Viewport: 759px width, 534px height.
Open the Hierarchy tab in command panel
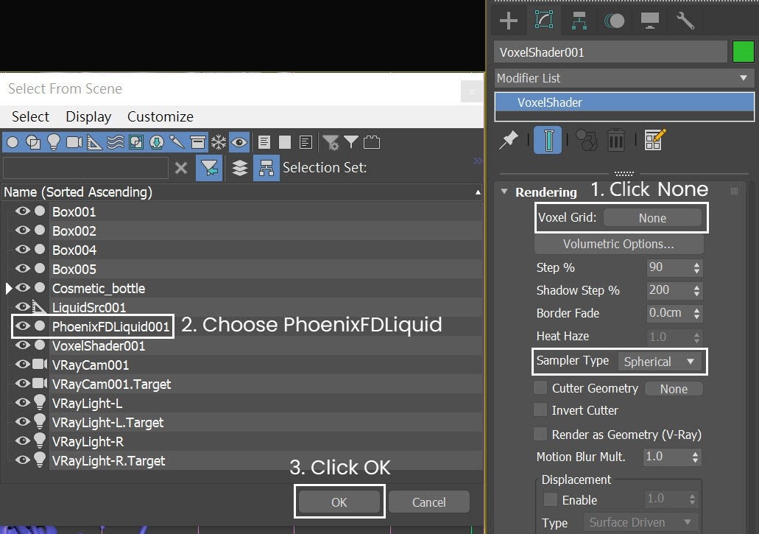point(579,21)
